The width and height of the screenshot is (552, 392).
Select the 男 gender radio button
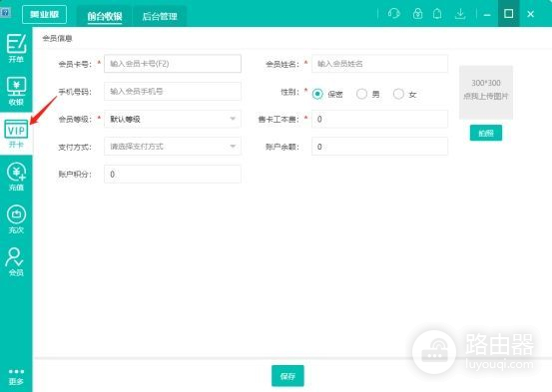tap(361, 94)
